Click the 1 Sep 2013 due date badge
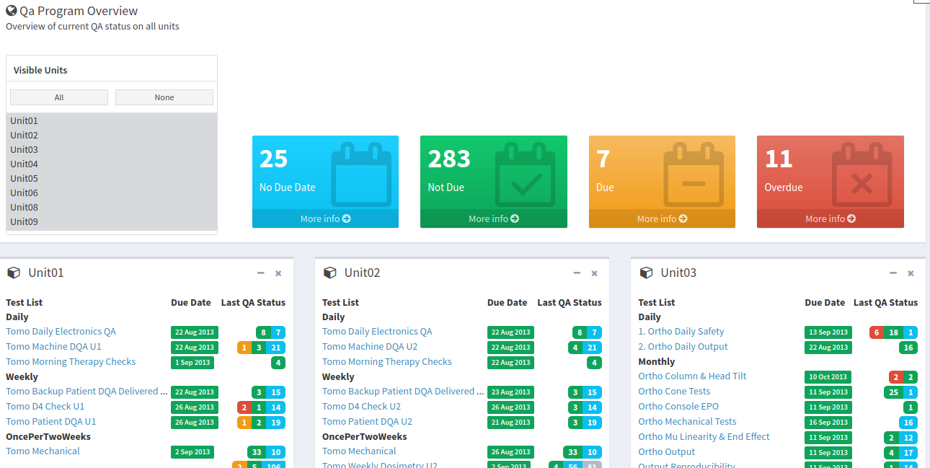The width and height of the screenshot is (930, 468). tap(192, 363)
